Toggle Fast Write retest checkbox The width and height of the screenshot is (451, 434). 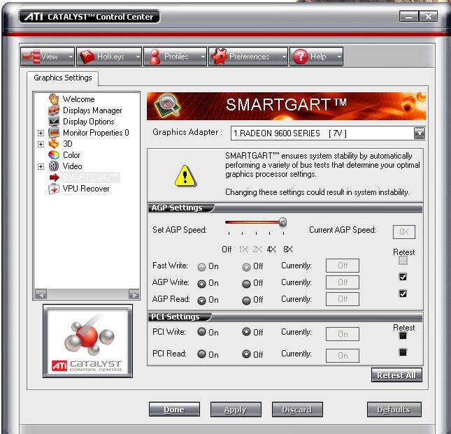pyautogui.click(x=403, y=261)
